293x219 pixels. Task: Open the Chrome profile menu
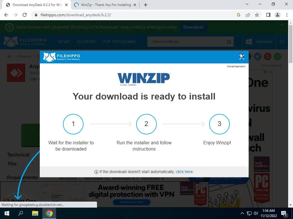(278, 15)
